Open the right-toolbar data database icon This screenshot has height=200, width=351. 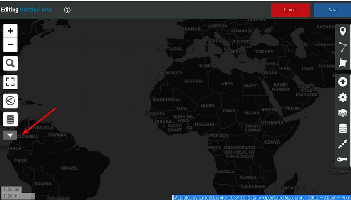[x=343, y=129]
